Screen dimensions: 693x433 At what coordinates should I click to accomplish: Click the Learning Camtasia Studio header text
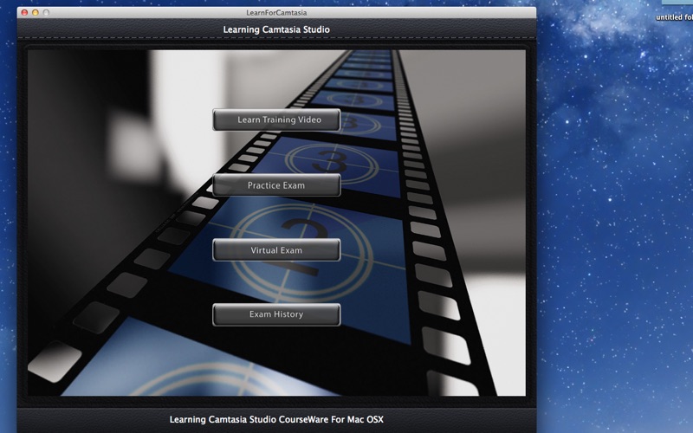(276, 29)
